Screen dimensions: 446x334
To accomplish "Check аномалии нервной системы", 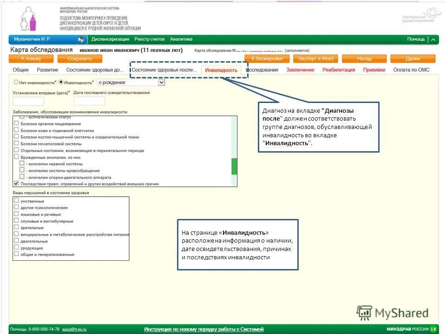I will pyautogui.click(x=22, y=163).
